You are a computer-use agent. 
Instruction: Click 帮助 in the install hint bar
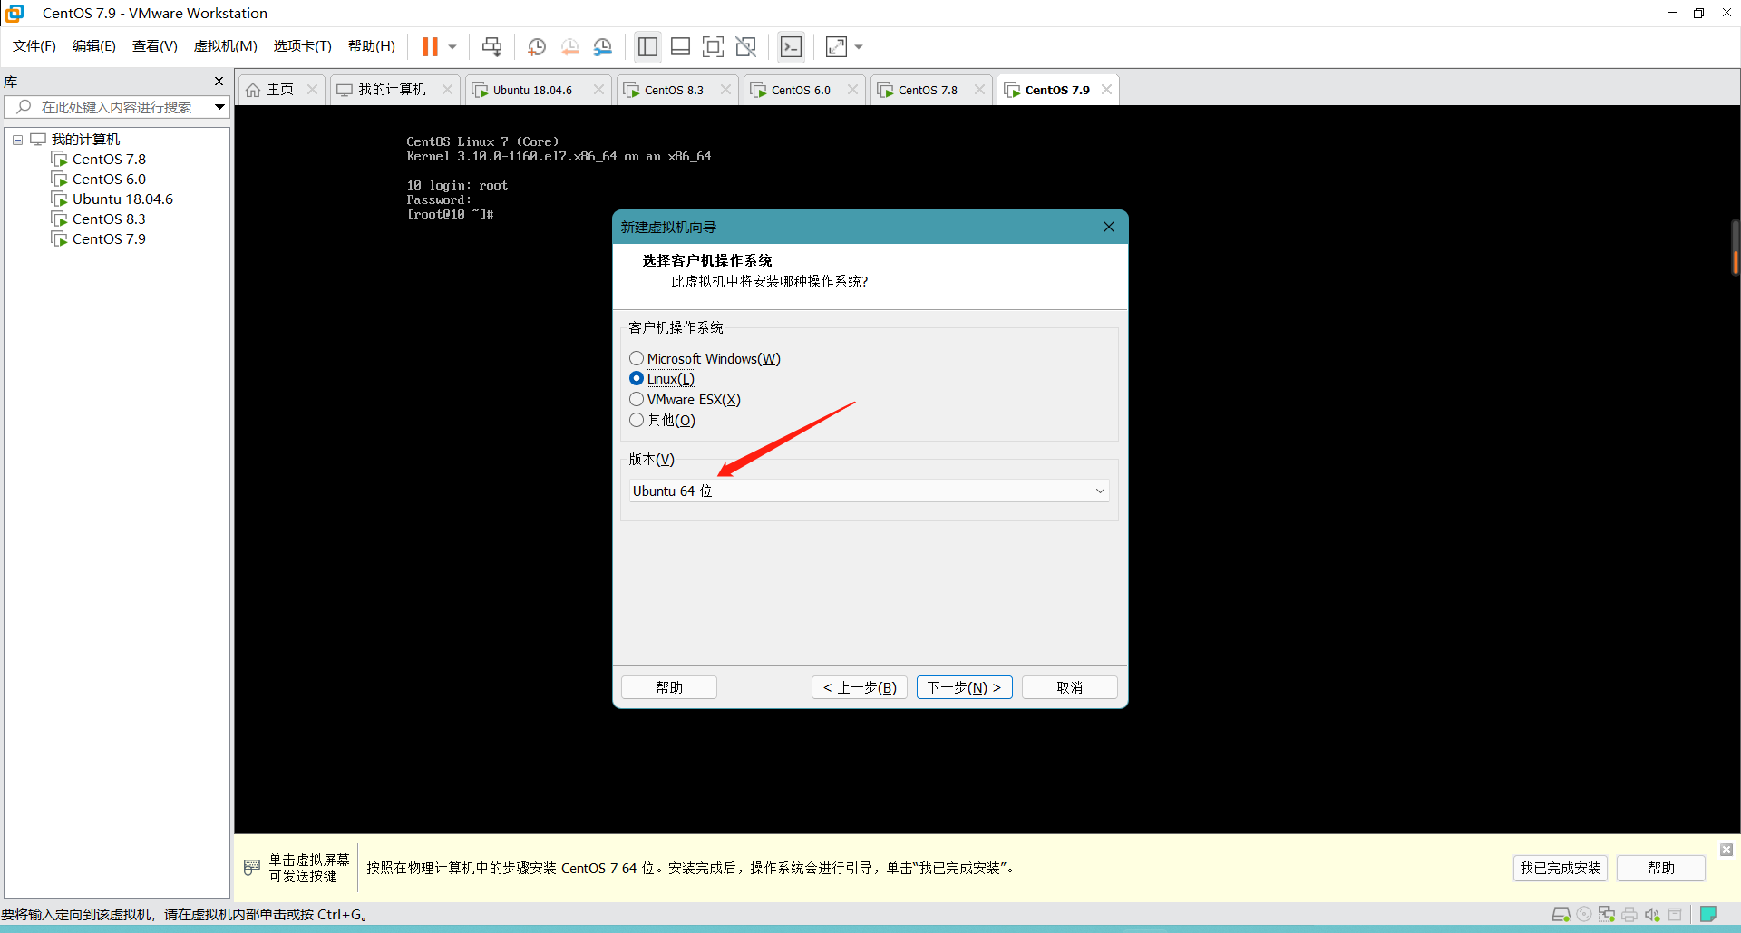1661,868
